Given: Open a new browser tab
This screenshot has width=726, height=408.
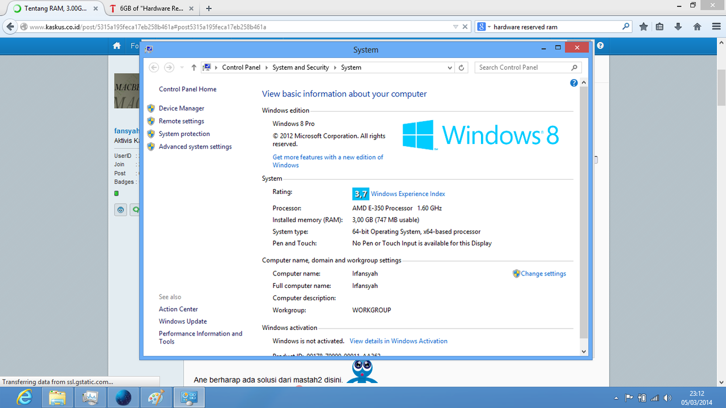Looking at the screenshot, I should click(x=209, y=8).
